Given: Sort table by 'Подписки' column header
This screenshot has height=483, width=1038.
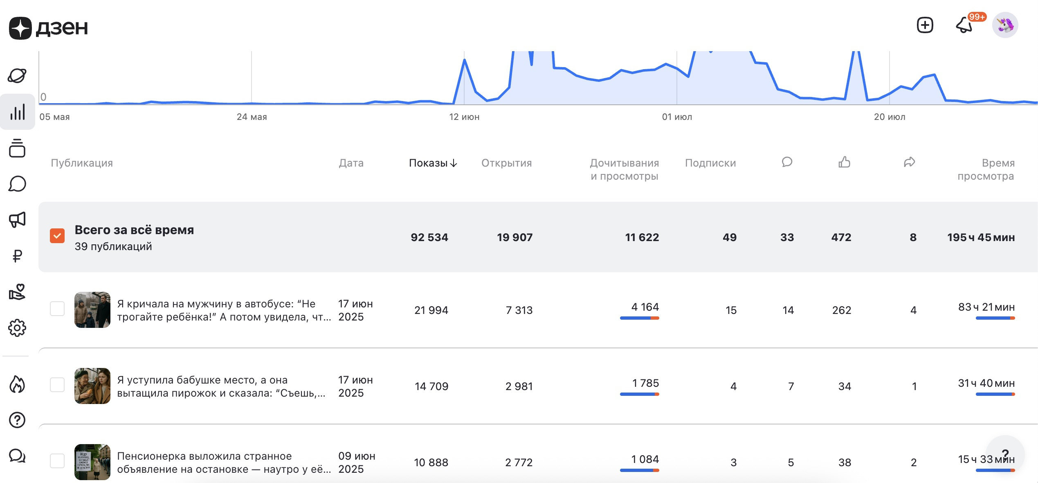Looking at the screenshot, I should [710, 163].
